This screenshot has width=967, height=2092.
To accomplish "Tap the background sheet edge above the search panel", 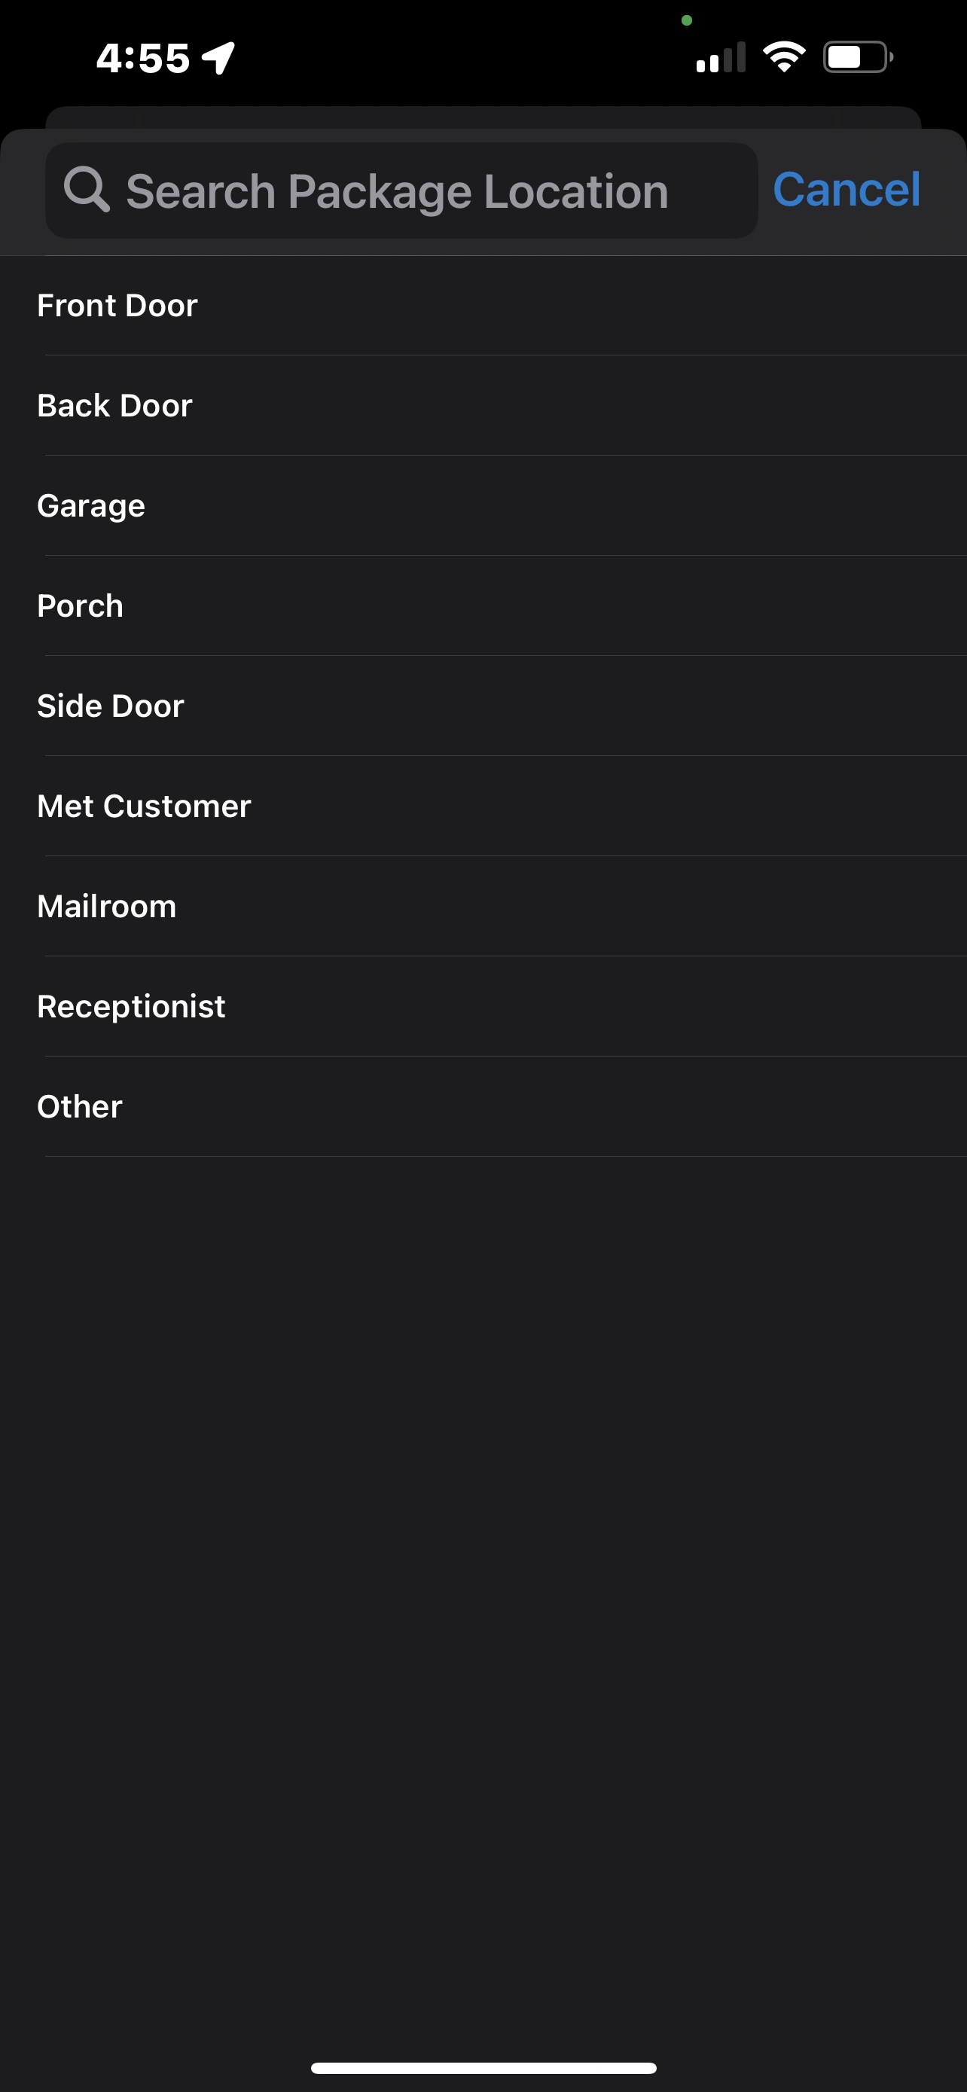I will tap(483, 117).
